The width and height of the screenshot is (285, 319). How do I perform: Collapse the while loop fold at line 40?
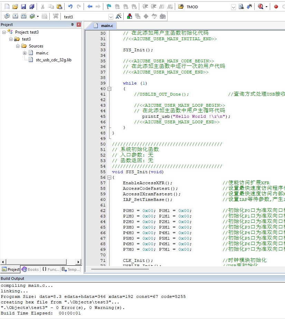pyautogui.click(x=110, y=89)
